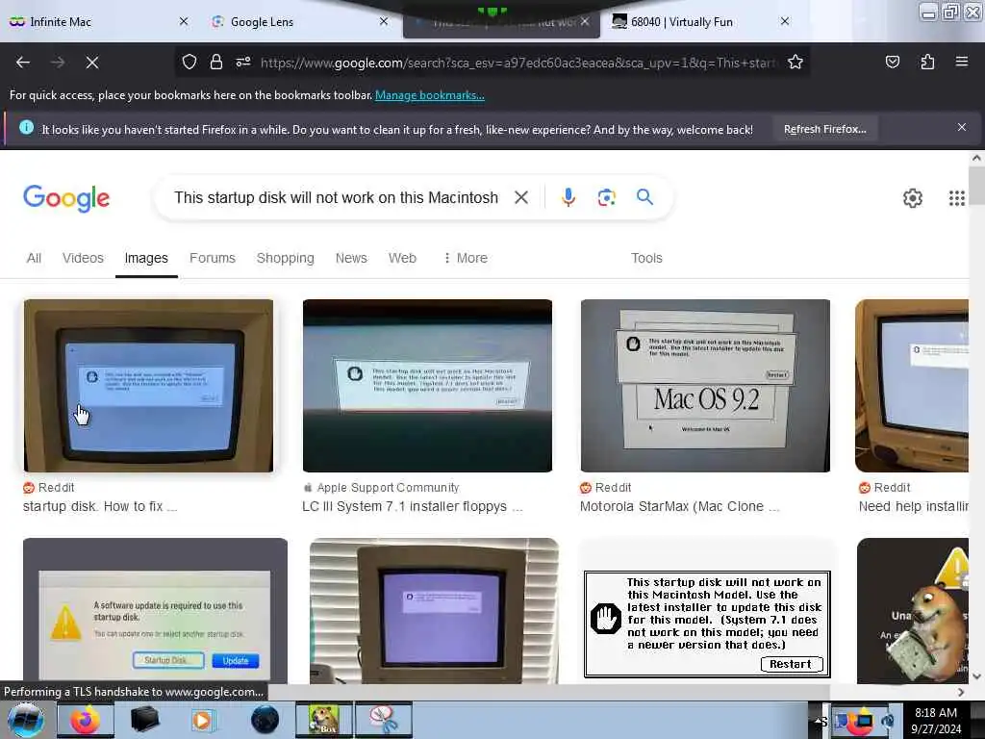Select the Shopping search filter
Image resolution: width=985 pixels, height=739 pixels.
(285, 258)
